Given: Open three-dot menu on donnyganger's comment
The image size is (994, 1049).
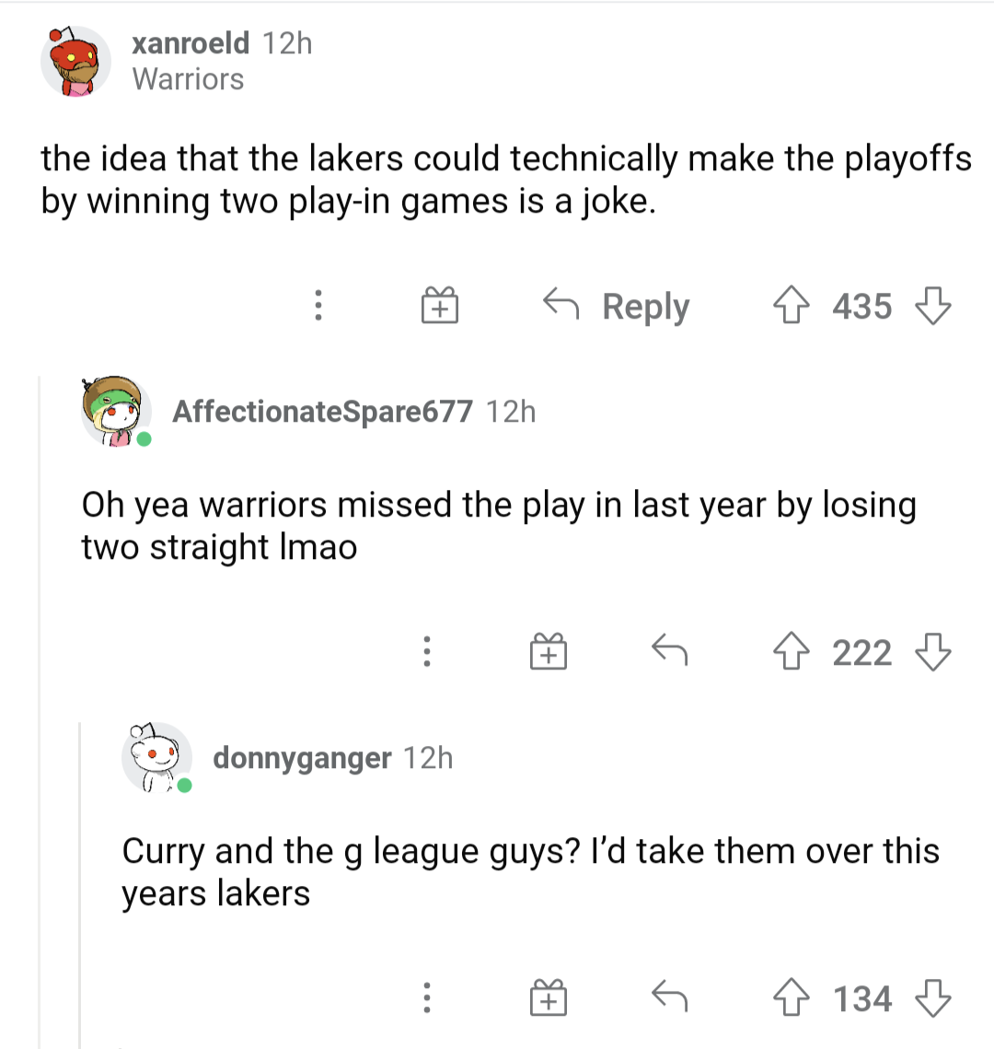Looking at the screenshot, I should pos(426,998).
